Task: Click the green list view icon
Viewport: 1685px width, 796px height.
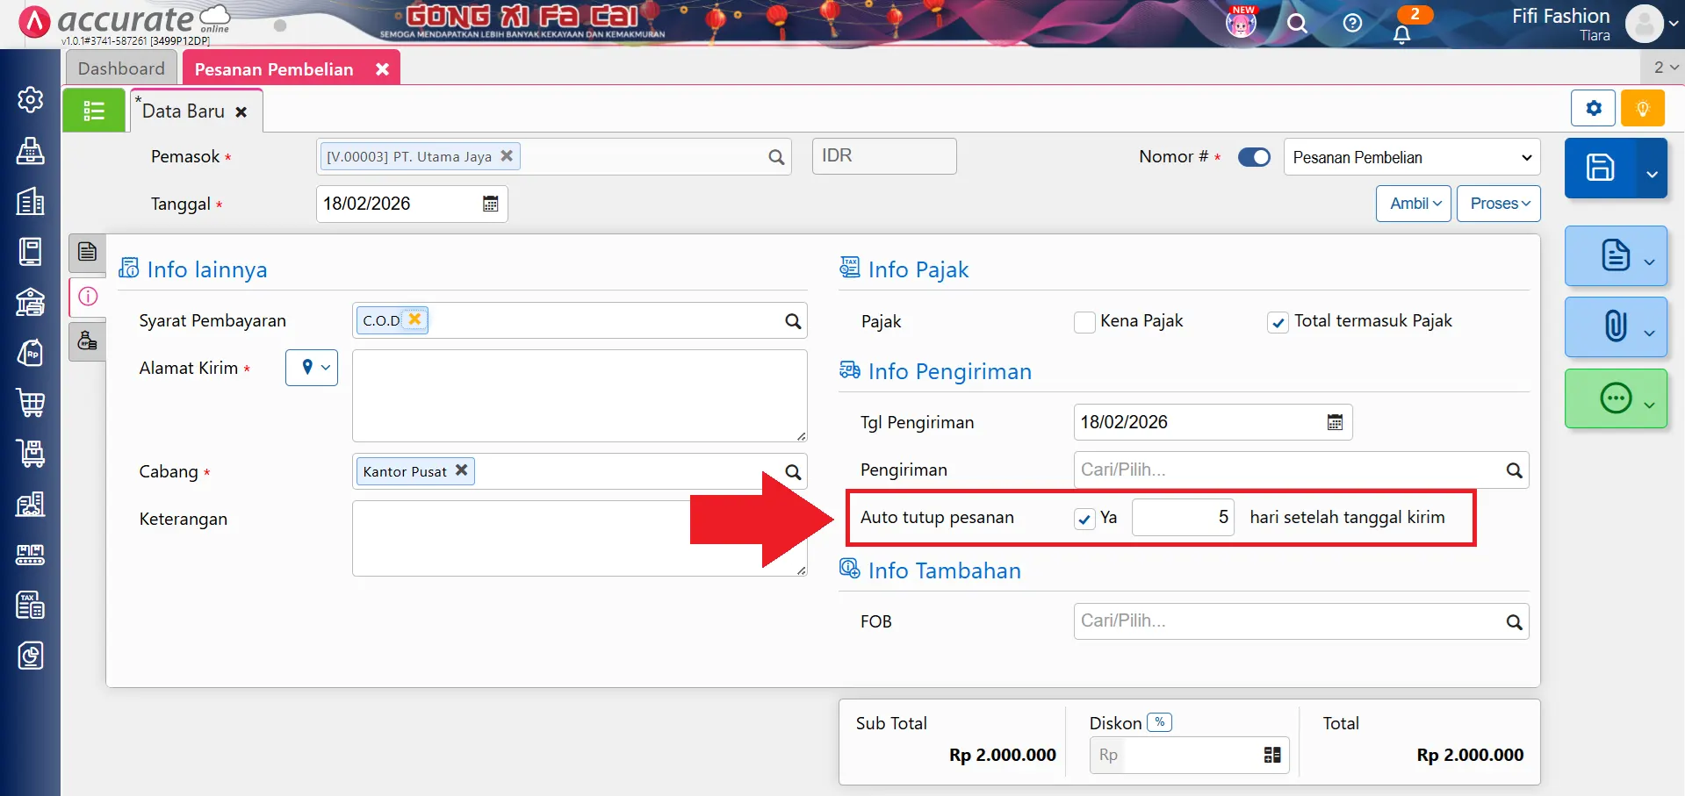Action: (x=94, y=111)
